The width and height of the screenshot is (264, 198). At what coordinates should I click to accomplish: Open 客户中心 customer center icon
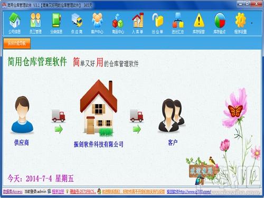97,23
